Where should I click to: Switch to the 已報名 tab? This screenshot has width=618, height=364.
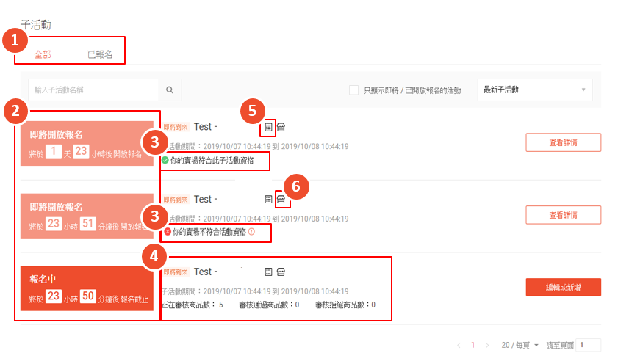100,55
